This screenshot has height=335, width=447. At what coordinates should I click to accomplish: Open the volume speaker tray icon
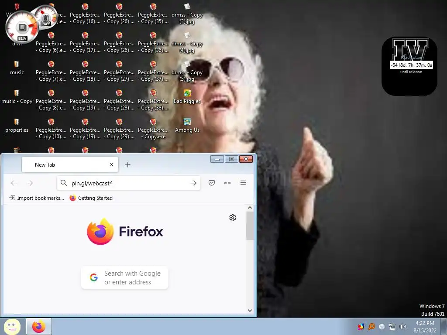click(402, 326)
